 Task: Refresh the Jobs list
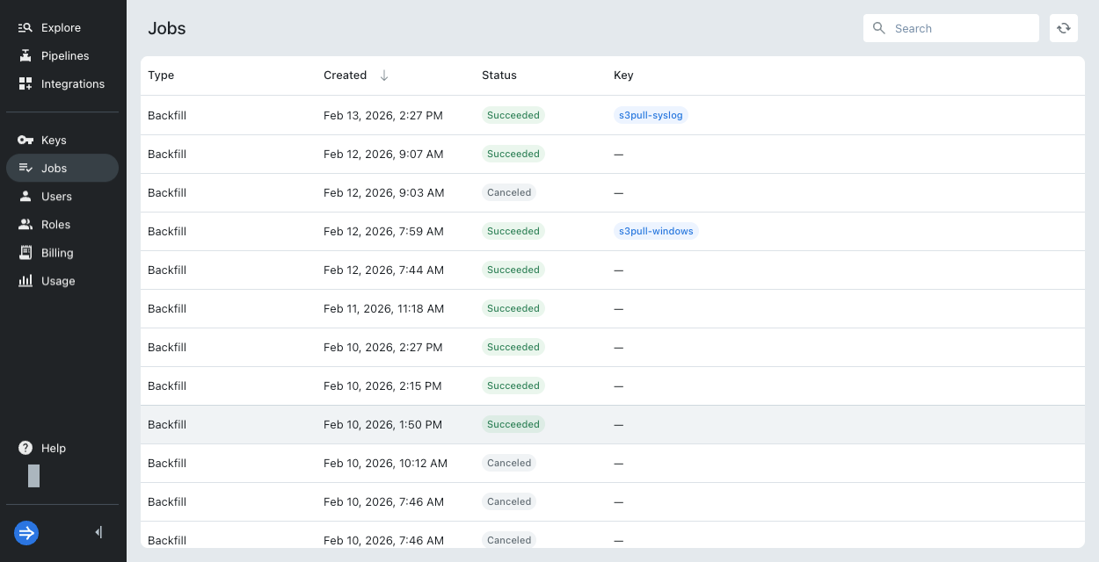1063,27
